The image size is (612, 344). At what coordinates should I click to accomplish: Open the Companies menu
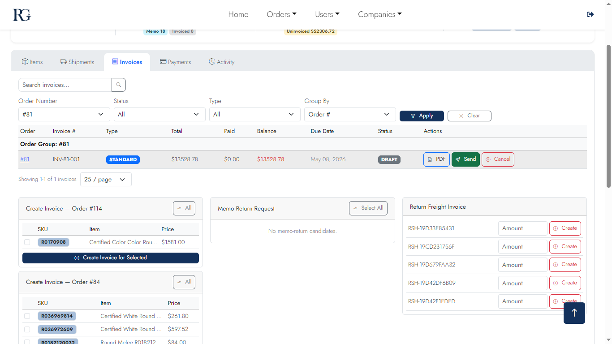(x=379, y=14)
